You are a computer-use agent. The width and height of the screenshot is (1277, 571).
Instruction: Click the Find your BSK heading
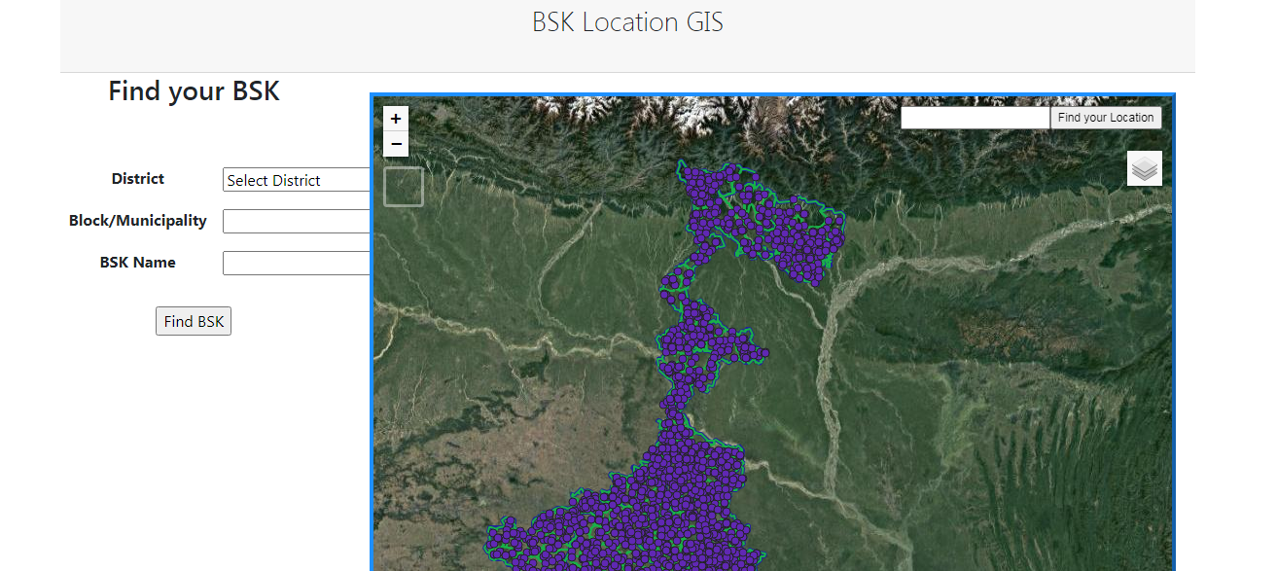pos(194,90)
